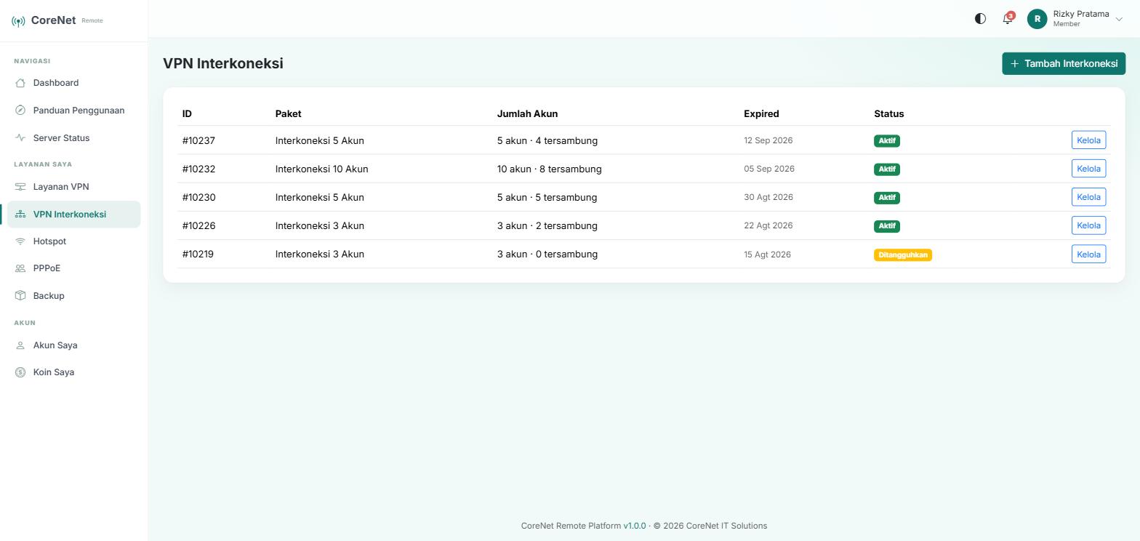Open Koin Saya page

[73, 372]
